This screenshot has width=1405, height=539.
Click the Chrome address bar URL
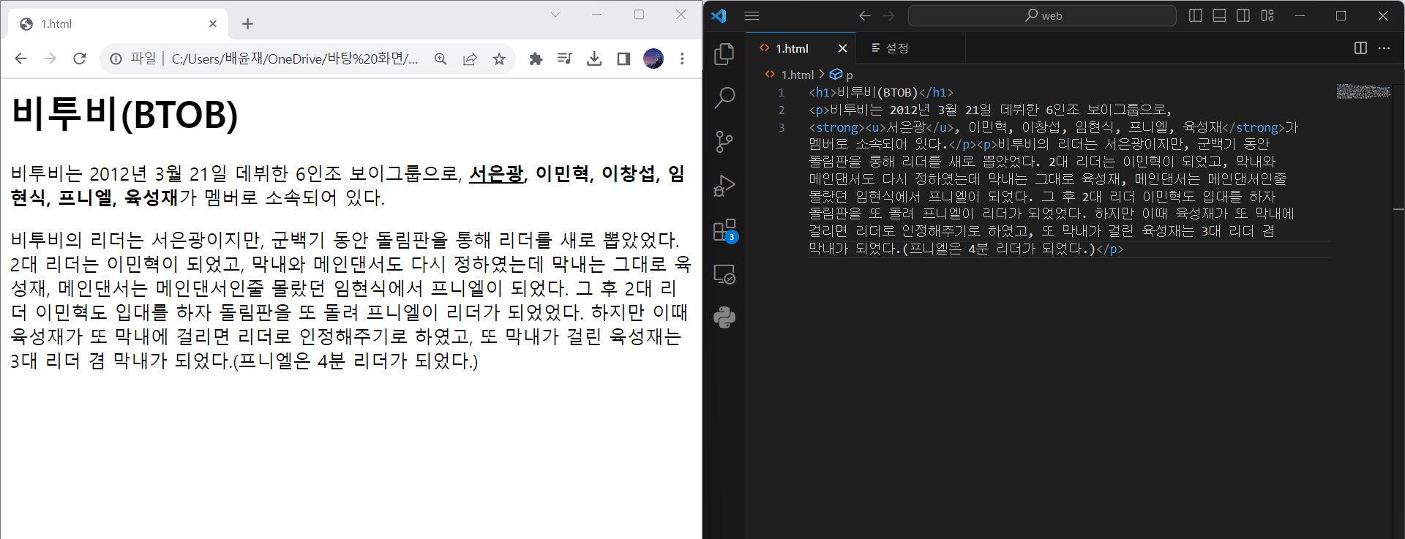[x=295, y=59]
